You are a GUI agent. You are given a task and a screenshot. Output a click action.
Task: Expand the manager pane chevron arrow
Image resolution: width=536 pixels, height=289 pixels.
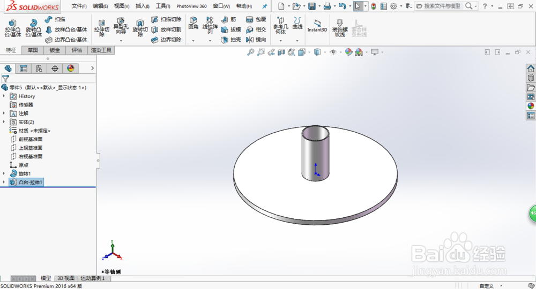[x=92, y=69]
